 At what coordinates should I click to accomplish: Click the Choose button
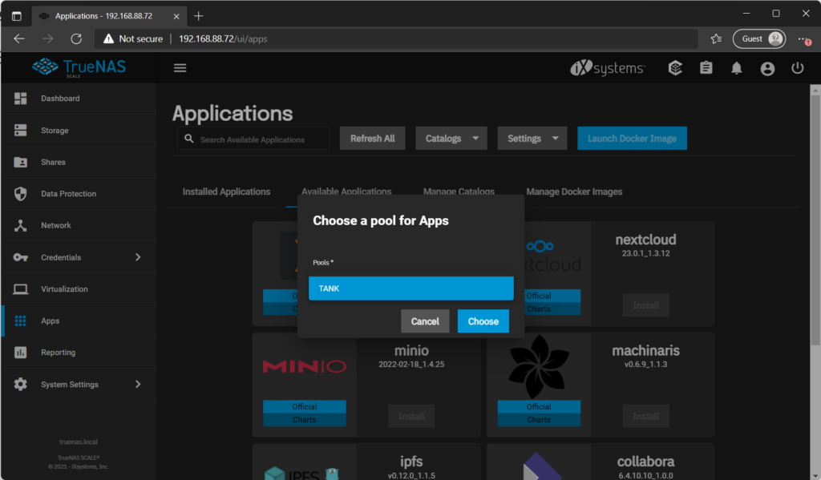pos(483,321)
